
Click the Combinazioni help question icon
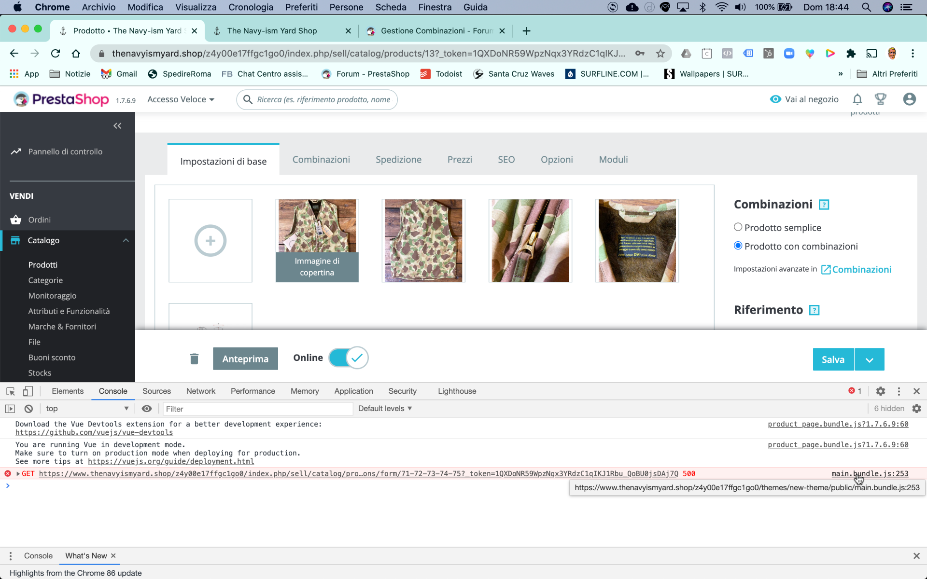click(x=824, y=205)
